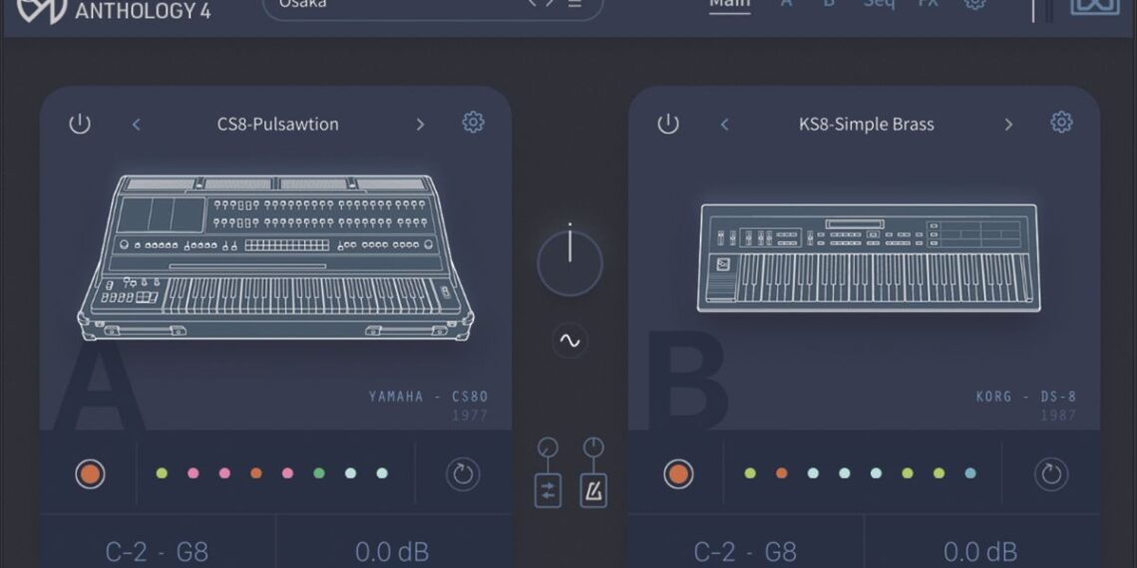The width and height of the screenshot is (1137, 568).
Task: Click layer A key range C-2 - G8
Action: pos(158,552)
